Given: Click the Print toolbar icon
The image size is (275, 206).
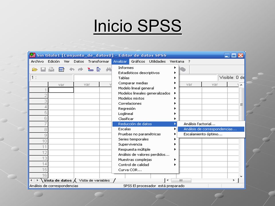Looking at the screenshot, I should tap(51, 70).
